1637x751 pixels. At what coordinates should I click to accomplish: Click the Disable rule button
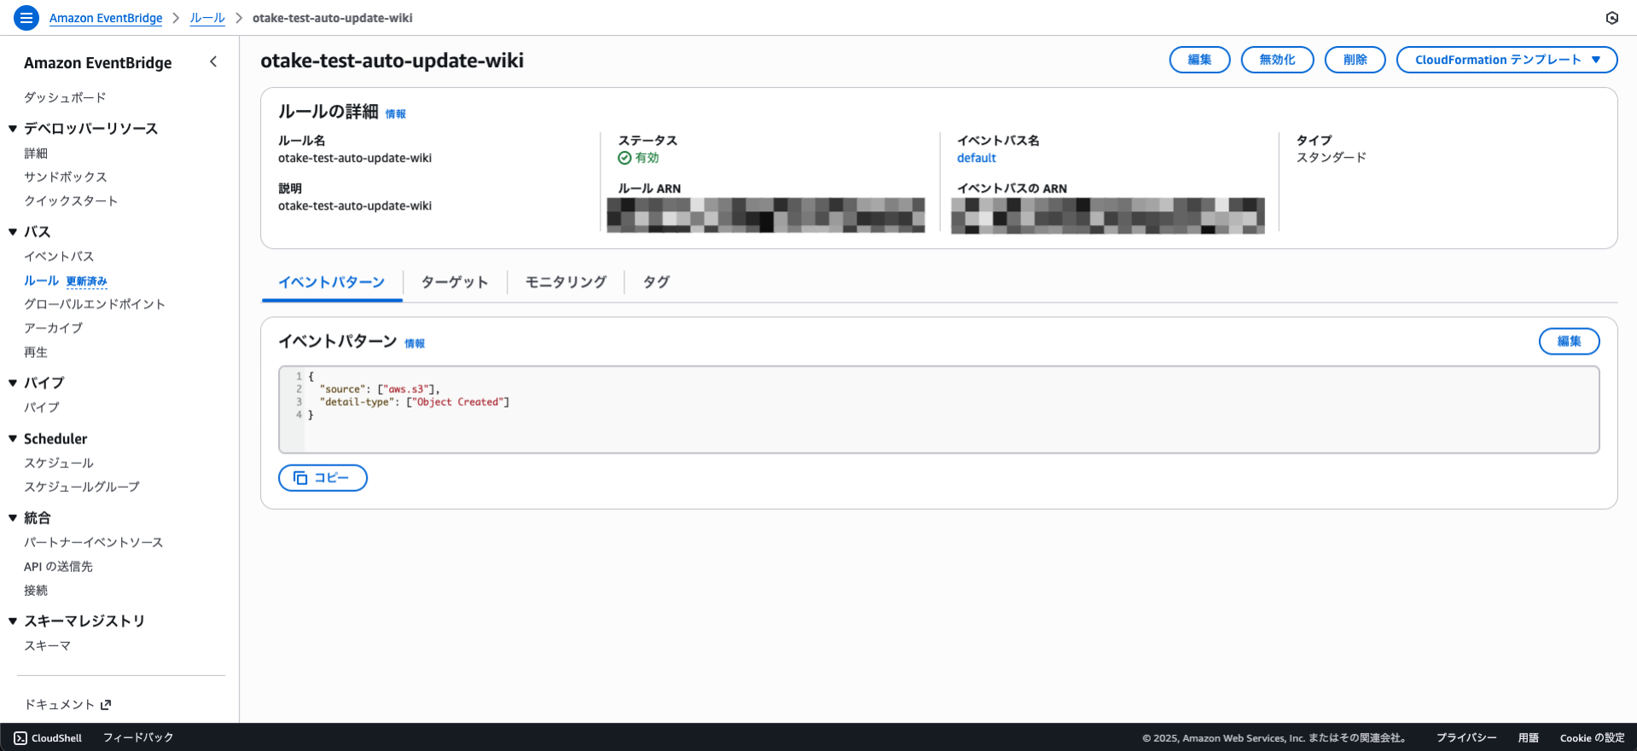(1277, 60)
